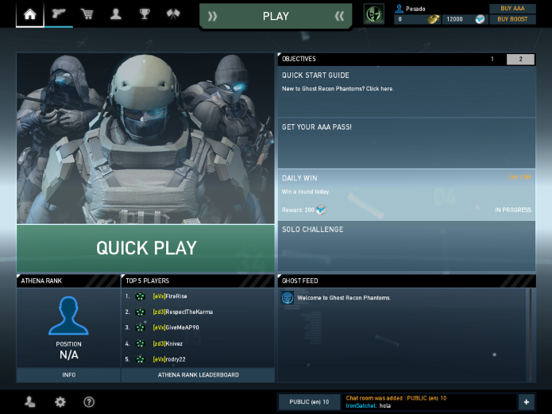Viewport: 552px width, 414px height.
Task: Open the help question mark icon
Action: pyautogui.click(x=89, y=401)
